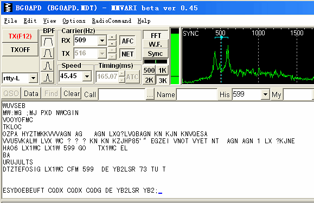Screen dimensions: 314x203
Task: Click the MMVARI app icon in title bar
Action: click(8, 8)
